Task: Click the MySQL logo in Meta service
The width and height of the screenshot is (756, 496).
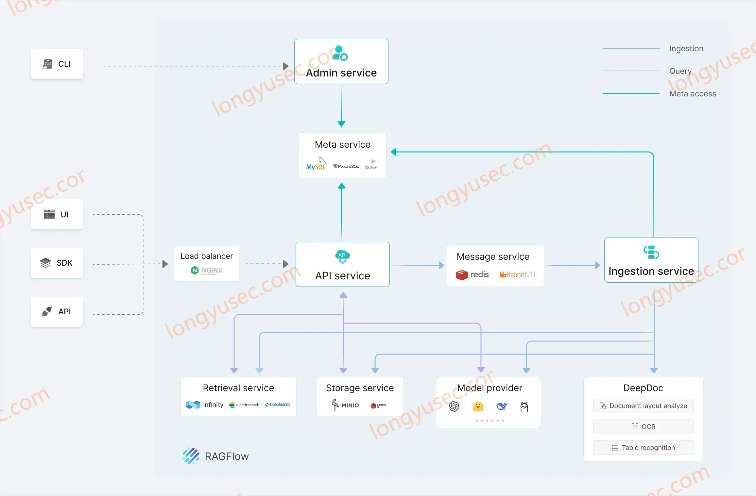Action: point(316,163)
